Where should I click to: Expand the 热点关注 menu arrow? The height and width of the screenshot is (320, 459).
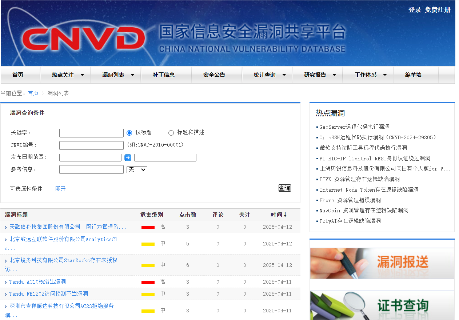click(x=82, y=75)
